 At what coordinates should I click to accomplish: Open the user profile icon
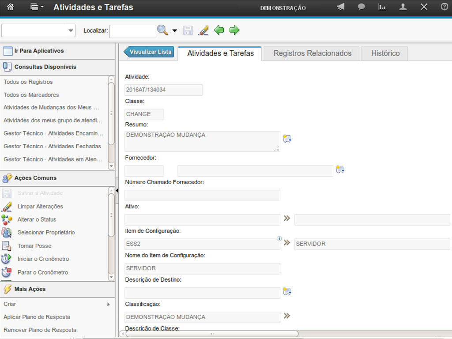[403, 7]
